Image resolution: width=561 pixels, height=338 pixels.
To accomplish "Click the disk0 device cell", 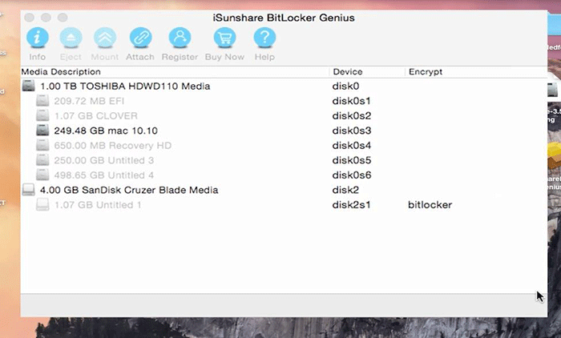I will click(345, 87).
